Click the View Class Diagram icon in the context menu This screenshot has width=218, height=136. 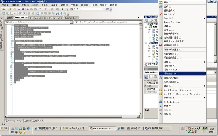[161, 78]
